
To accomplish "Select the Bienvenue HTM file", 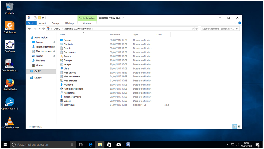I will (x=69, y=105).
